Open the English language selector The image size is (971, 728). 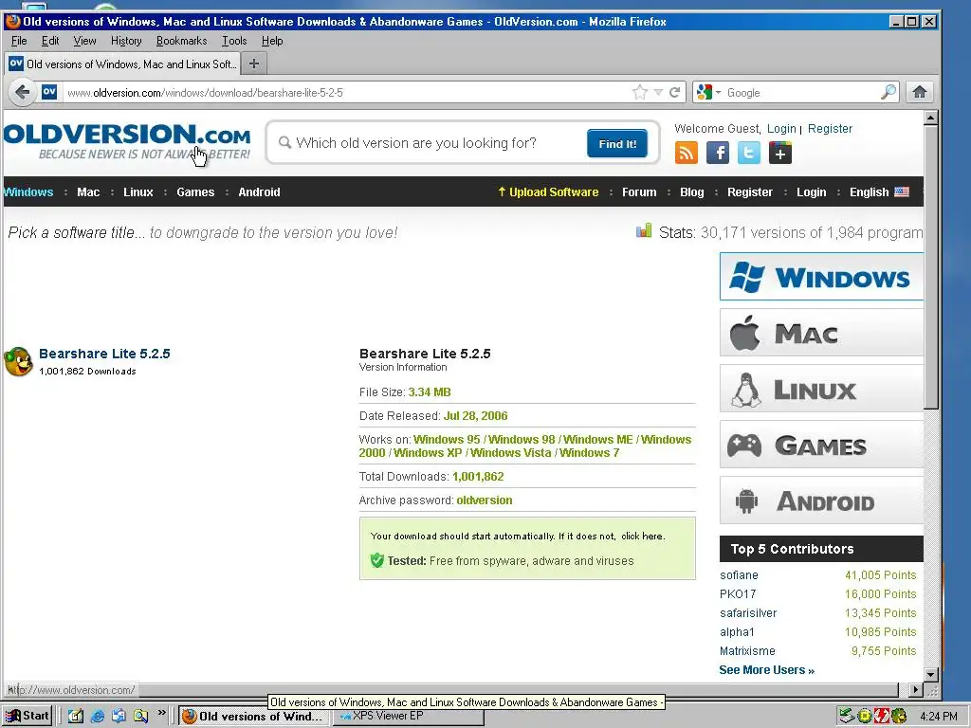(x=879, y=191)
